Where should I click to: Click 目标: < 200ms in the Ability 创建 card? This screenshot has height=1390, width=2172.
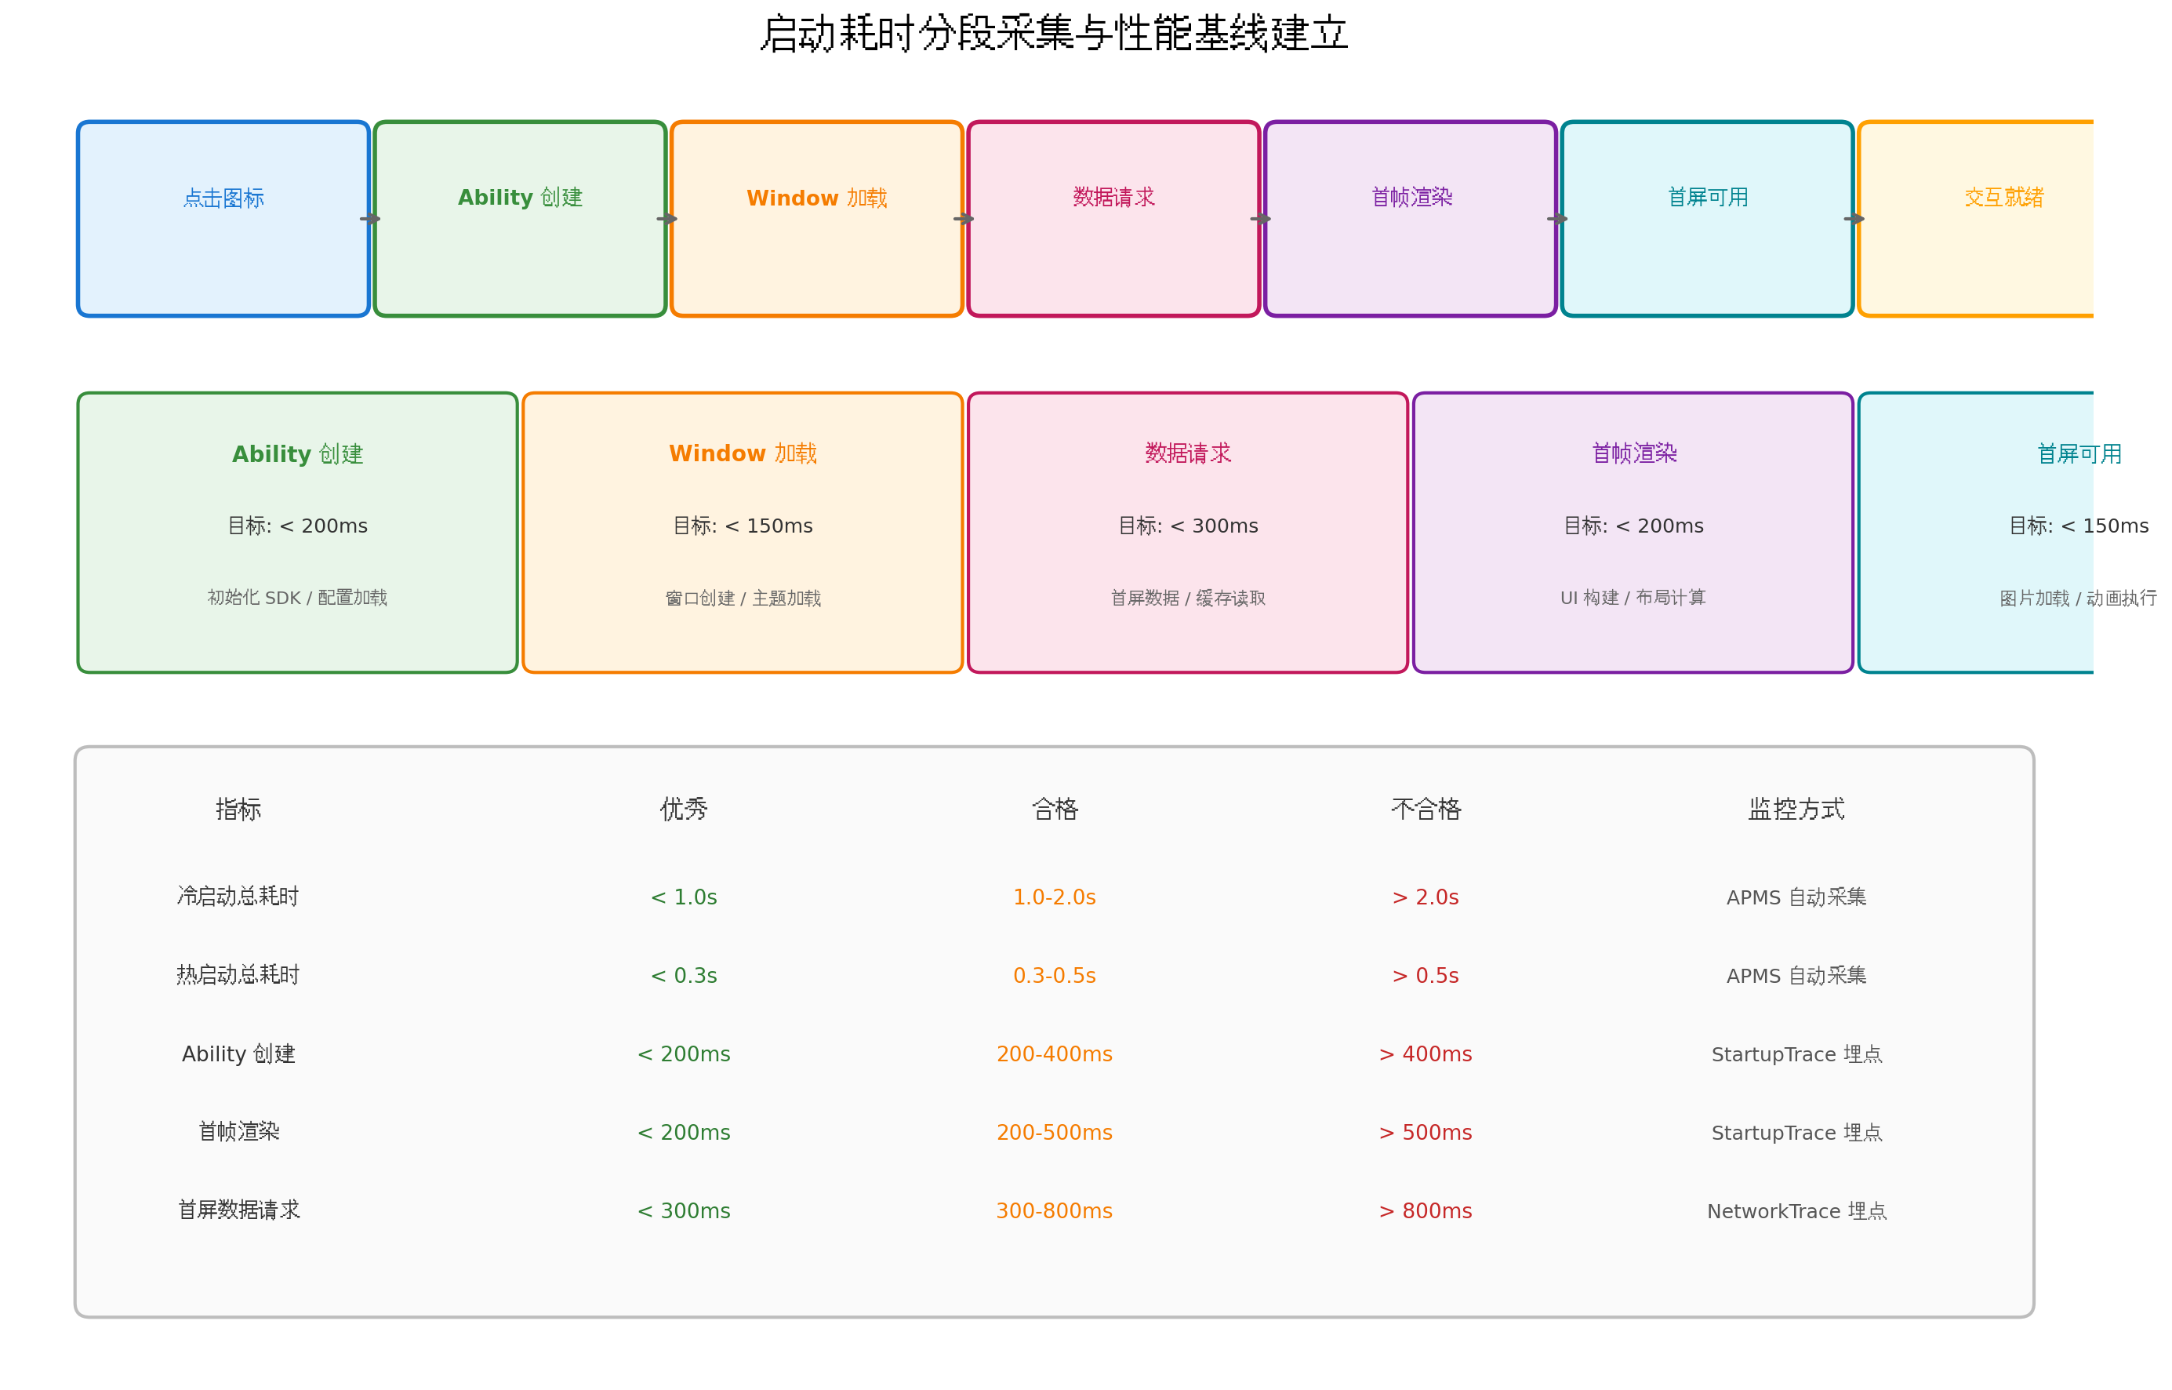[x=298, y=526]
